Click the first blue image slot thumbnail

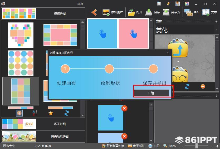click(111, 118)
